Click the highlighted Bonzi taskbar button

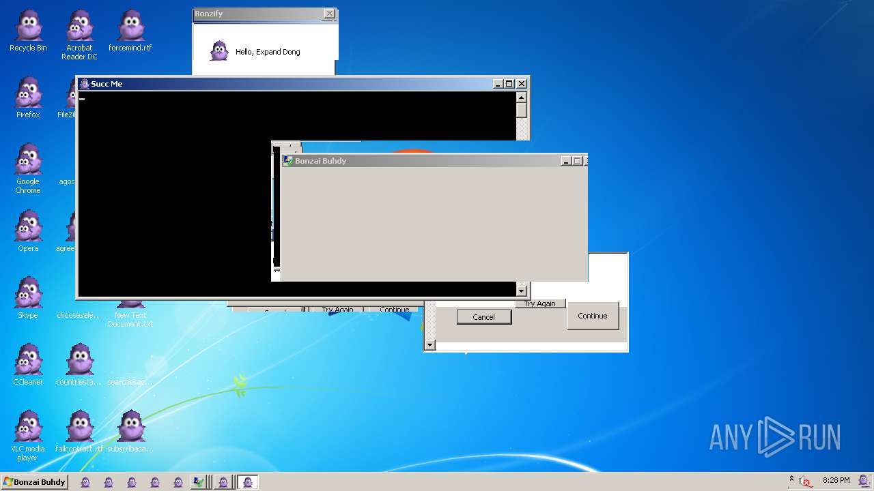tap(248, 481)
